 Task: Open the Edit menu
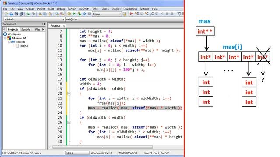12,9
